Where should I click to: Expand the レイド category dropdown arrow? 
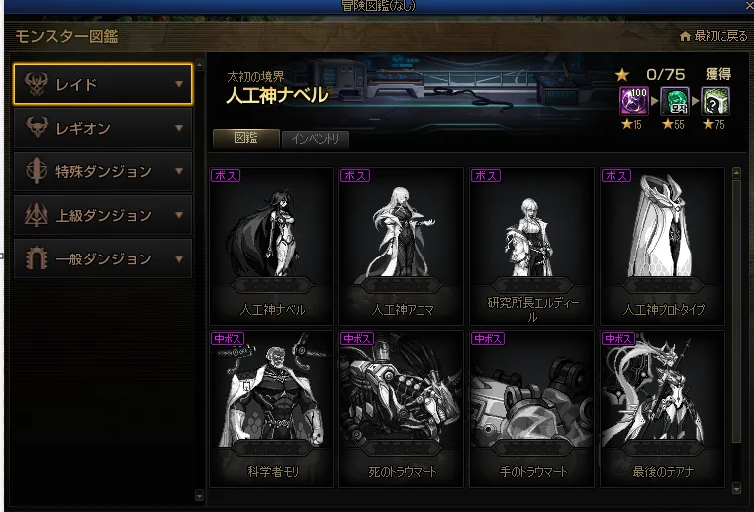[179, 85]
